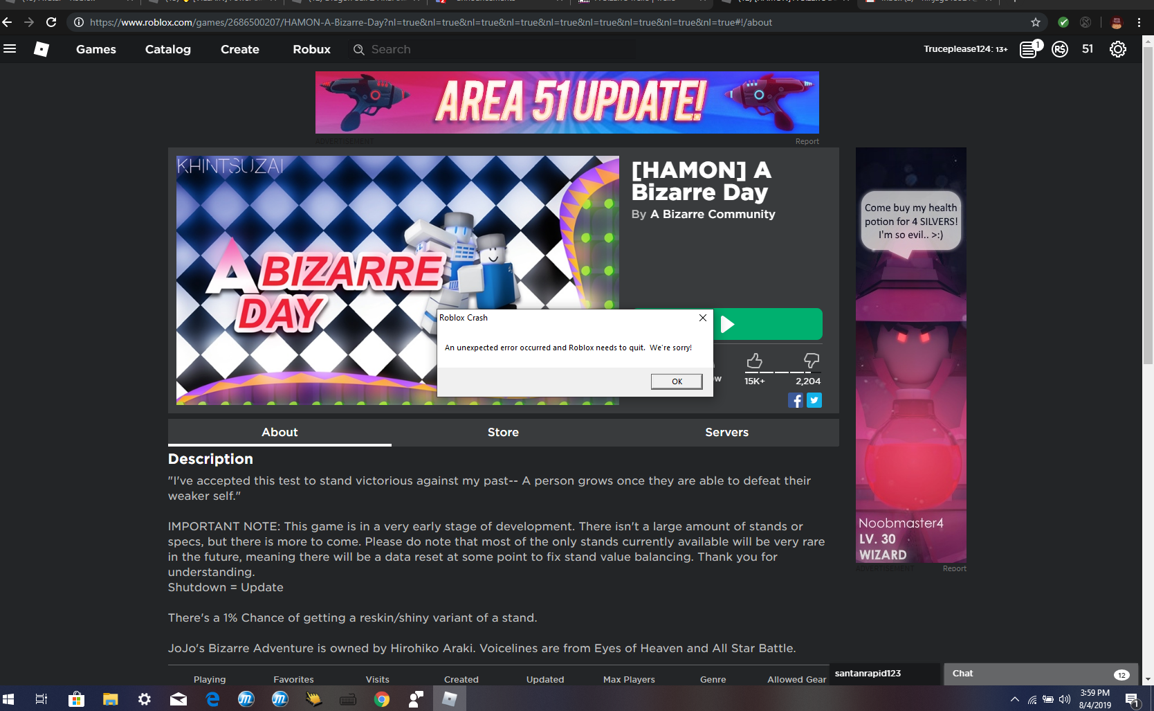Share the game on Facebook
1154x711 pixels.
[796, 400]
